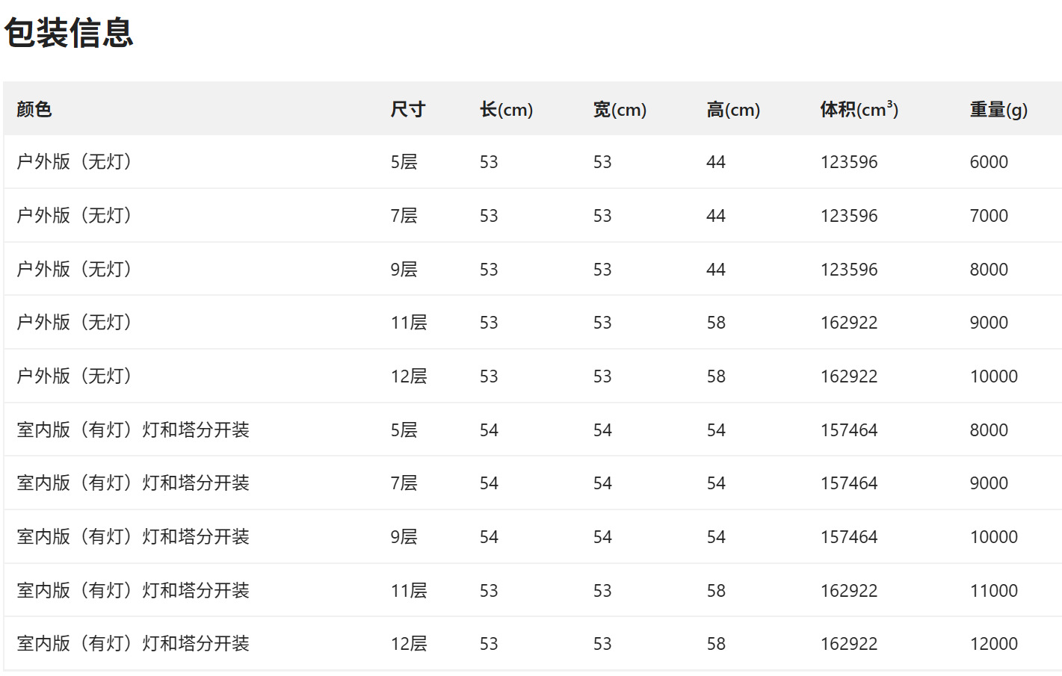Click the 颜色 column header
This screenshot has width=1062, height=676.
click(x=34, y=110)
